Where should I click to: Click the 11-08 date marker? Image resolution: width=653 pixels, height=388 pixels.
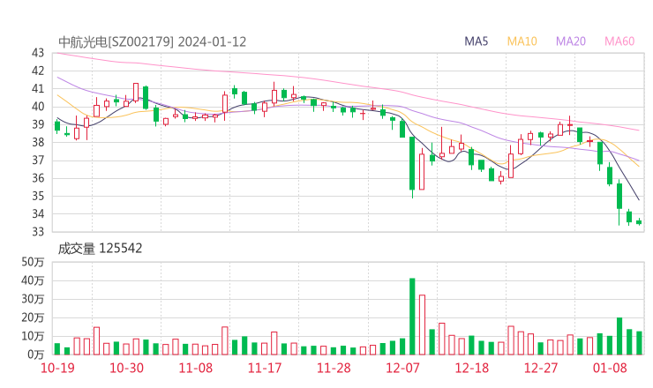(x=195, y=368)
